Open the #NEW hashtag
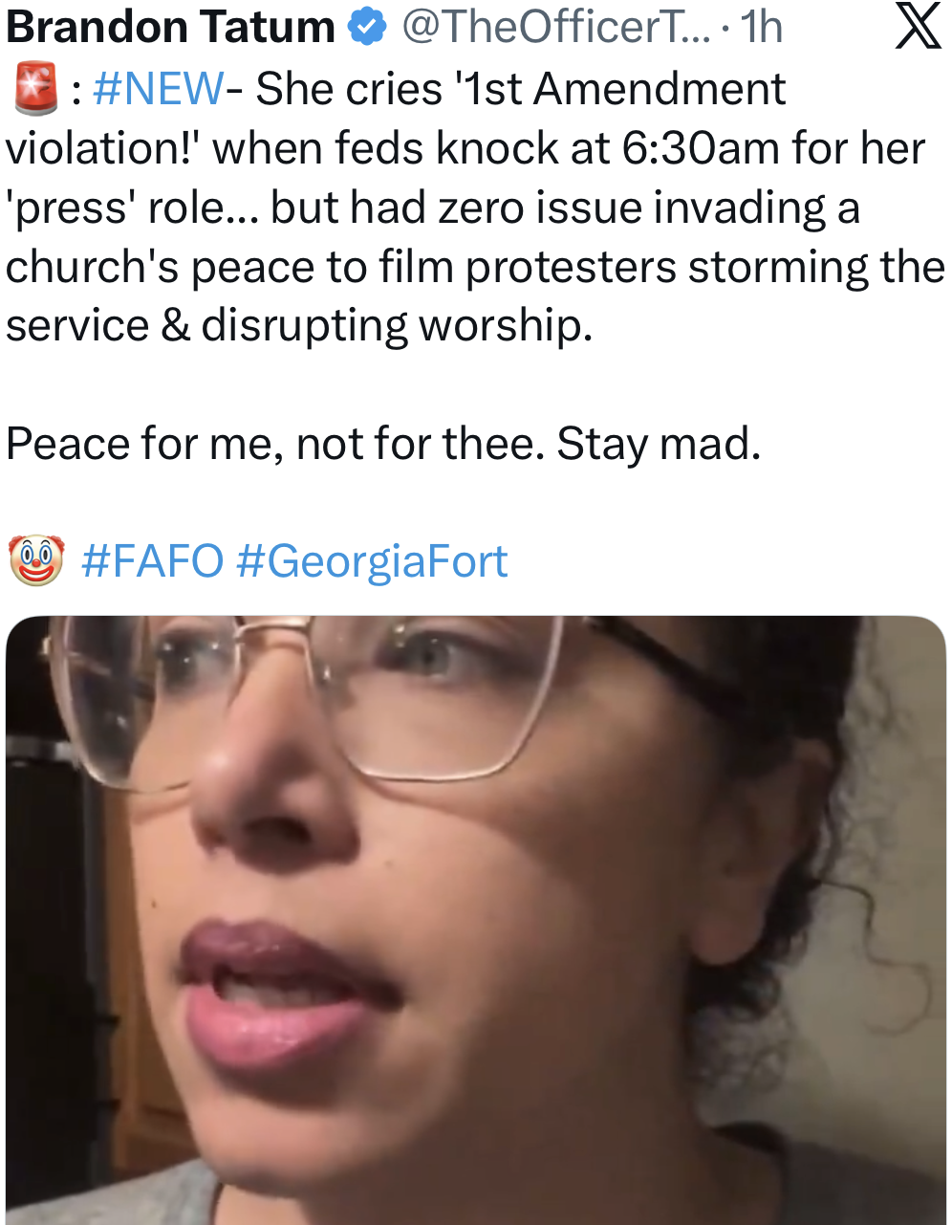Viewport: 952px width, 1225px height. 160,89
